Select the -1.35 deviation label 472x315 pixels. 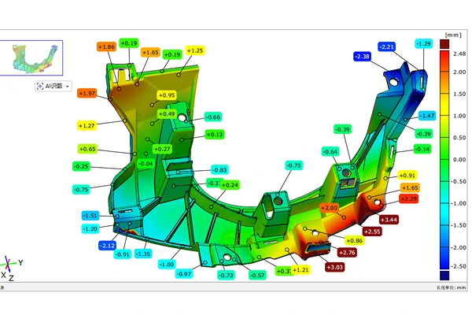click(x=143, y=254)
